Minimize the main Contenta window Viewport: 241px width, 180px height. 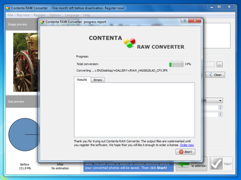212,7
